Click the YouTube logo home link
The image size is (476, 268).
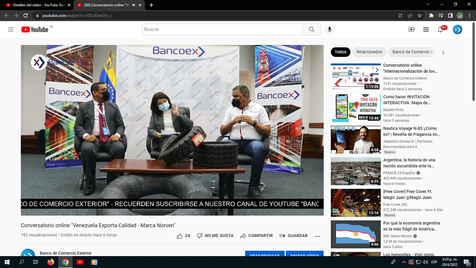click(35, 29)
